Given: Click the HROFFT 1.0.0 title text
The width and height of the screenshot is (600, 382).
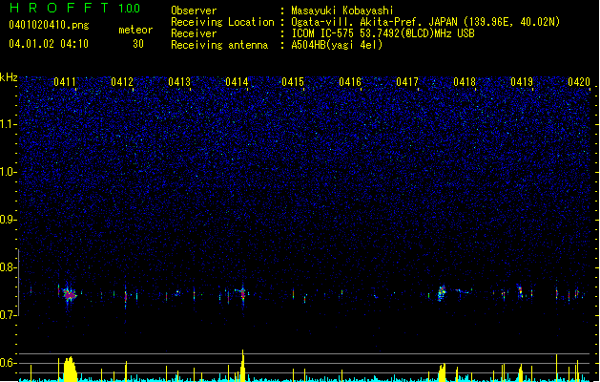Looking at the screenshot, I should (x=75, y=8).
